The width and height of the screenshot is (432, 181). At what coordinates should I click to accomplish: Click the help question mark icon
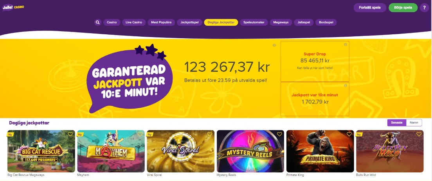tap(424, 8)
